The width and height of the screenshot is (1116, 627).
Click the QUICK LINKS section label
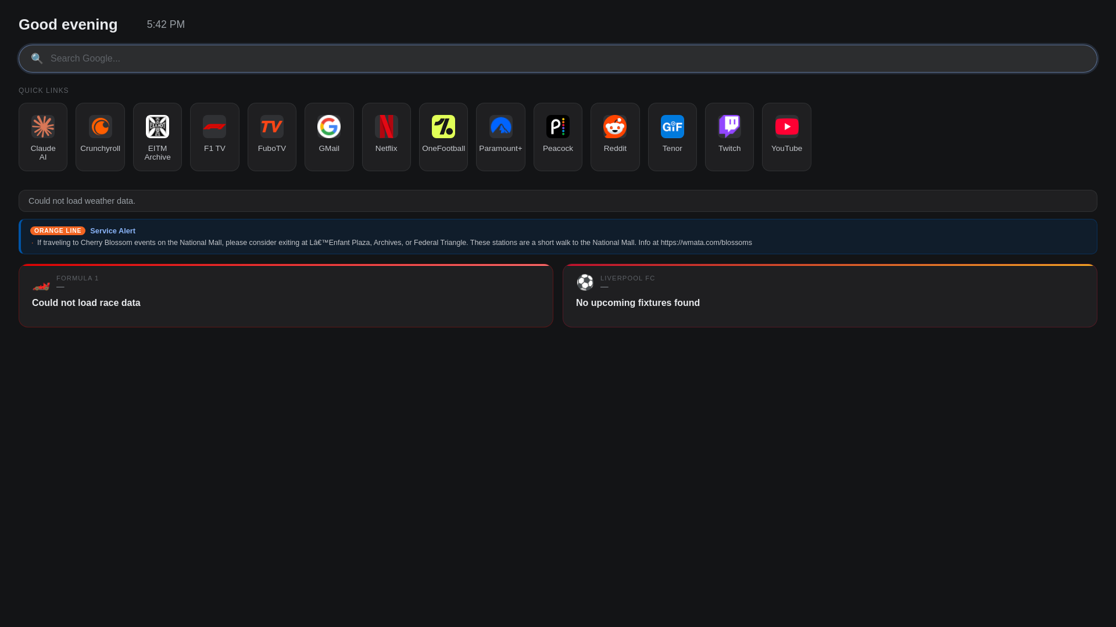(x=44, y=91)
